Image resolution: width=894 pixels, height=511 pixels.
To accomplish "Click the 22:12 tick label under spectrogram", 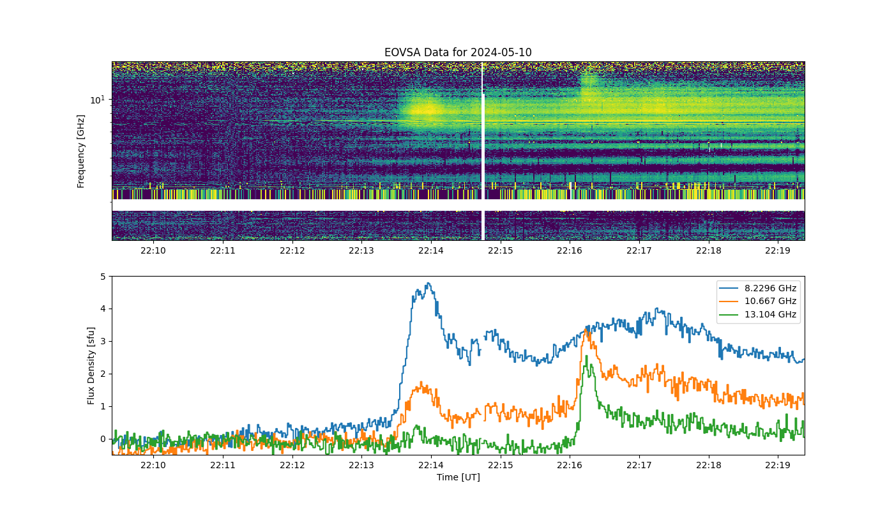I will (292, 251).
